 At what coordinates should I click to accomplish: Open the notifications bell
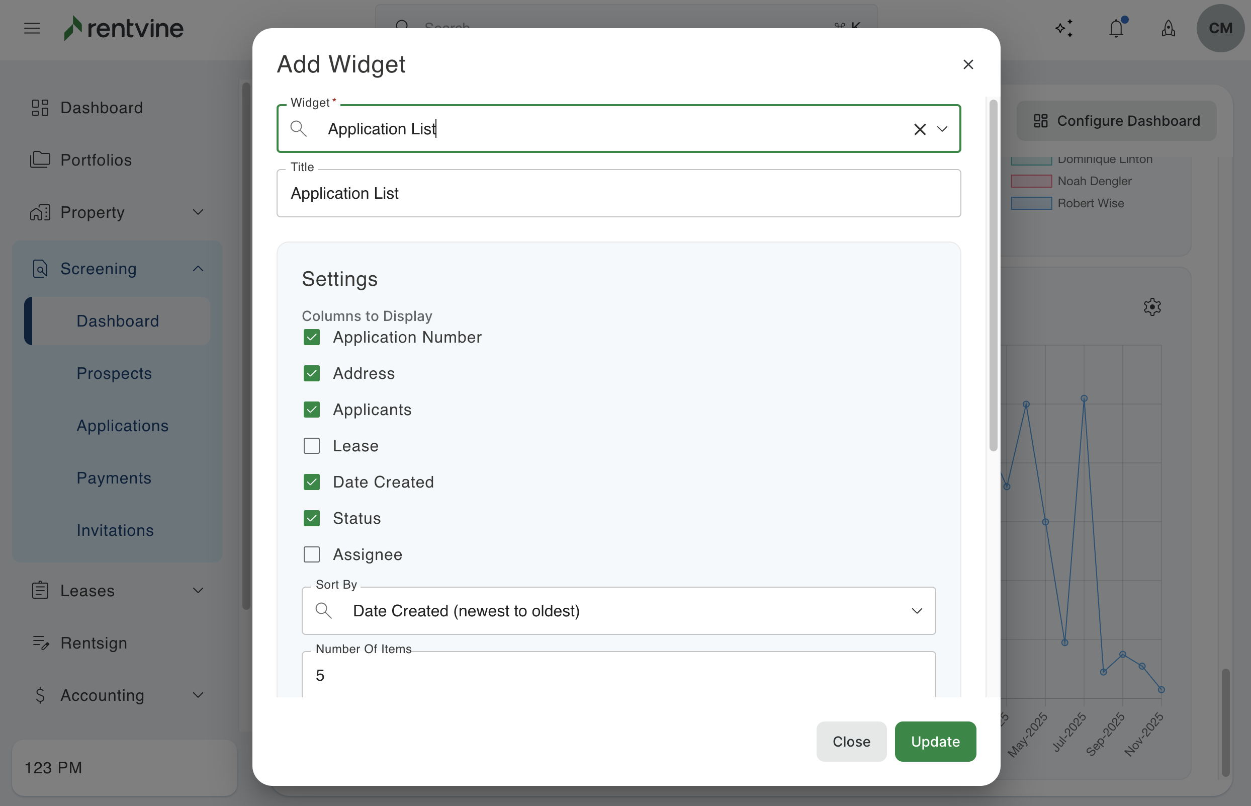1116,28
